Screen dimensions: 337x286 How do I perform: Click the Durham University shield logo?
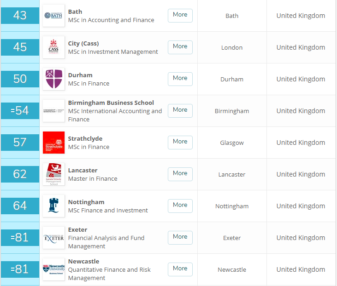[53, 79]
